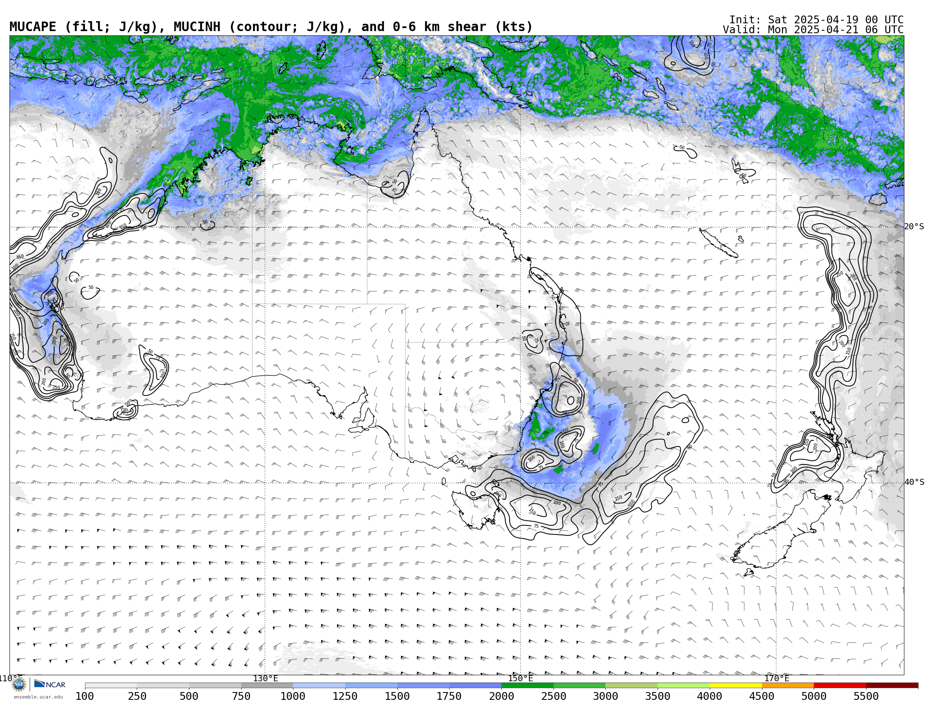Screen dimensions: 932x702
Task: Click the NSF logo icon
Action: [x=19, y=684]
